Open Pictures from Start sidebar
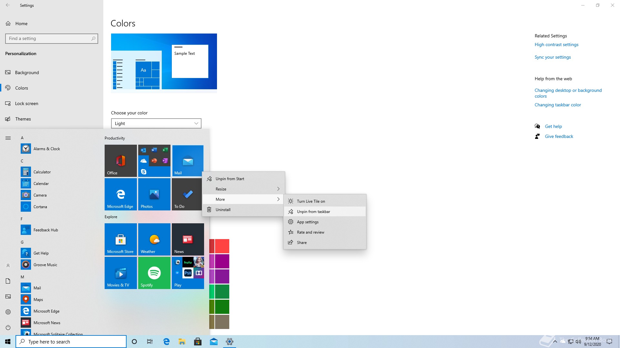Screen dimensions: 620x348 point(8,296)
